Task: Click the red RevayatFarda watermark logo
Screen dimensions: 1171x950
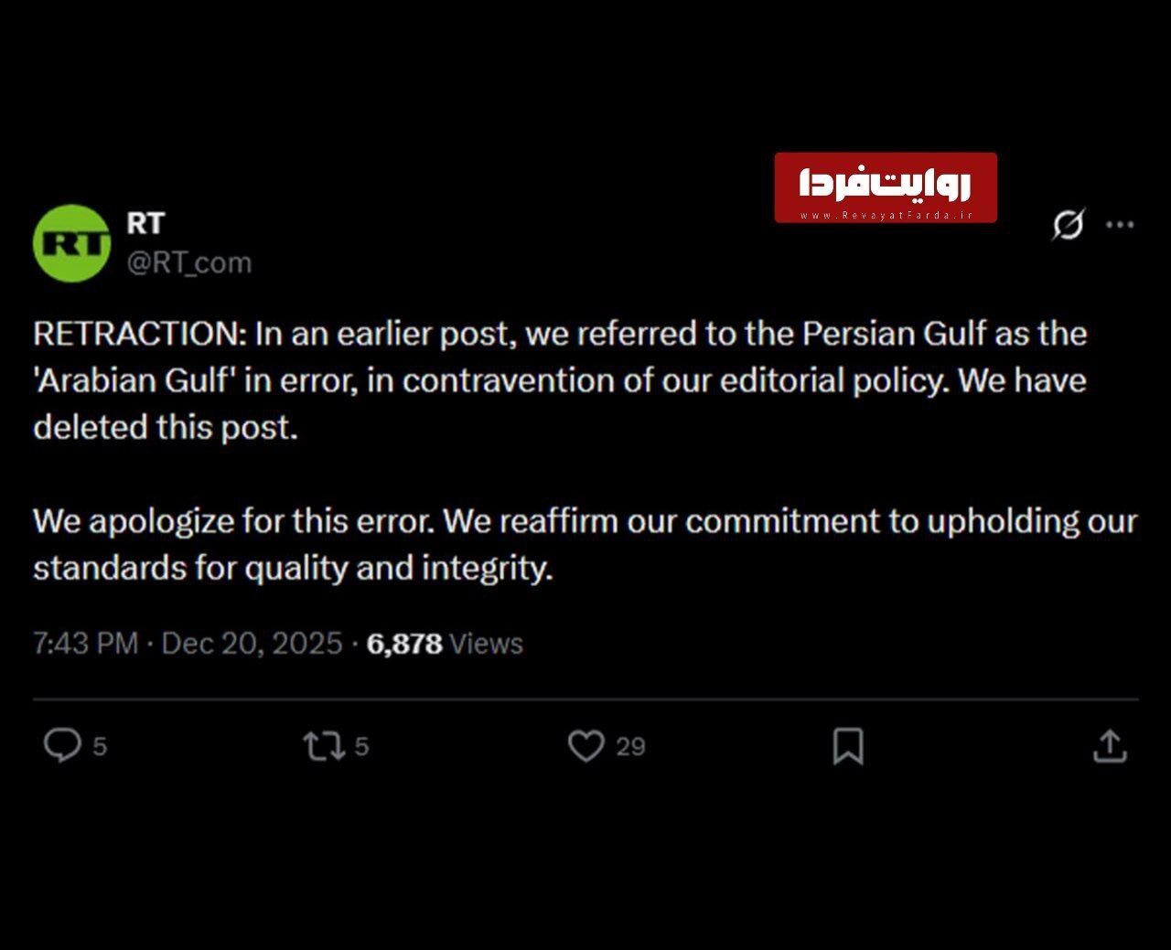Action: tap(885, 182)
